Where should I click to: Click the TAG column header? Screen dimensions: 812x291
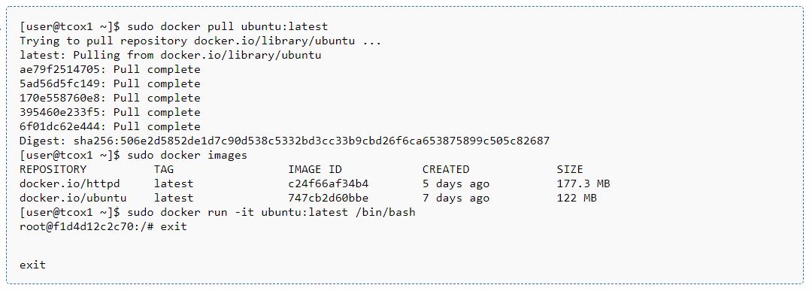164,169
